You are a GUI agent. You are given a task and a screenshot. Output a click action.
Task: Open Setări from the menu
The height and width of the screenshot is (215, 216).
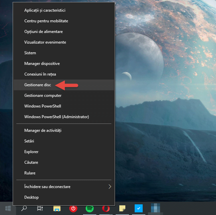(x=64, y=141)
